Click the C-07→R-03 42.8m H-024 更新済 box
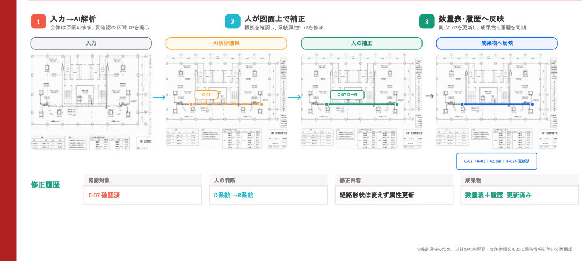 tap(497, 161)
